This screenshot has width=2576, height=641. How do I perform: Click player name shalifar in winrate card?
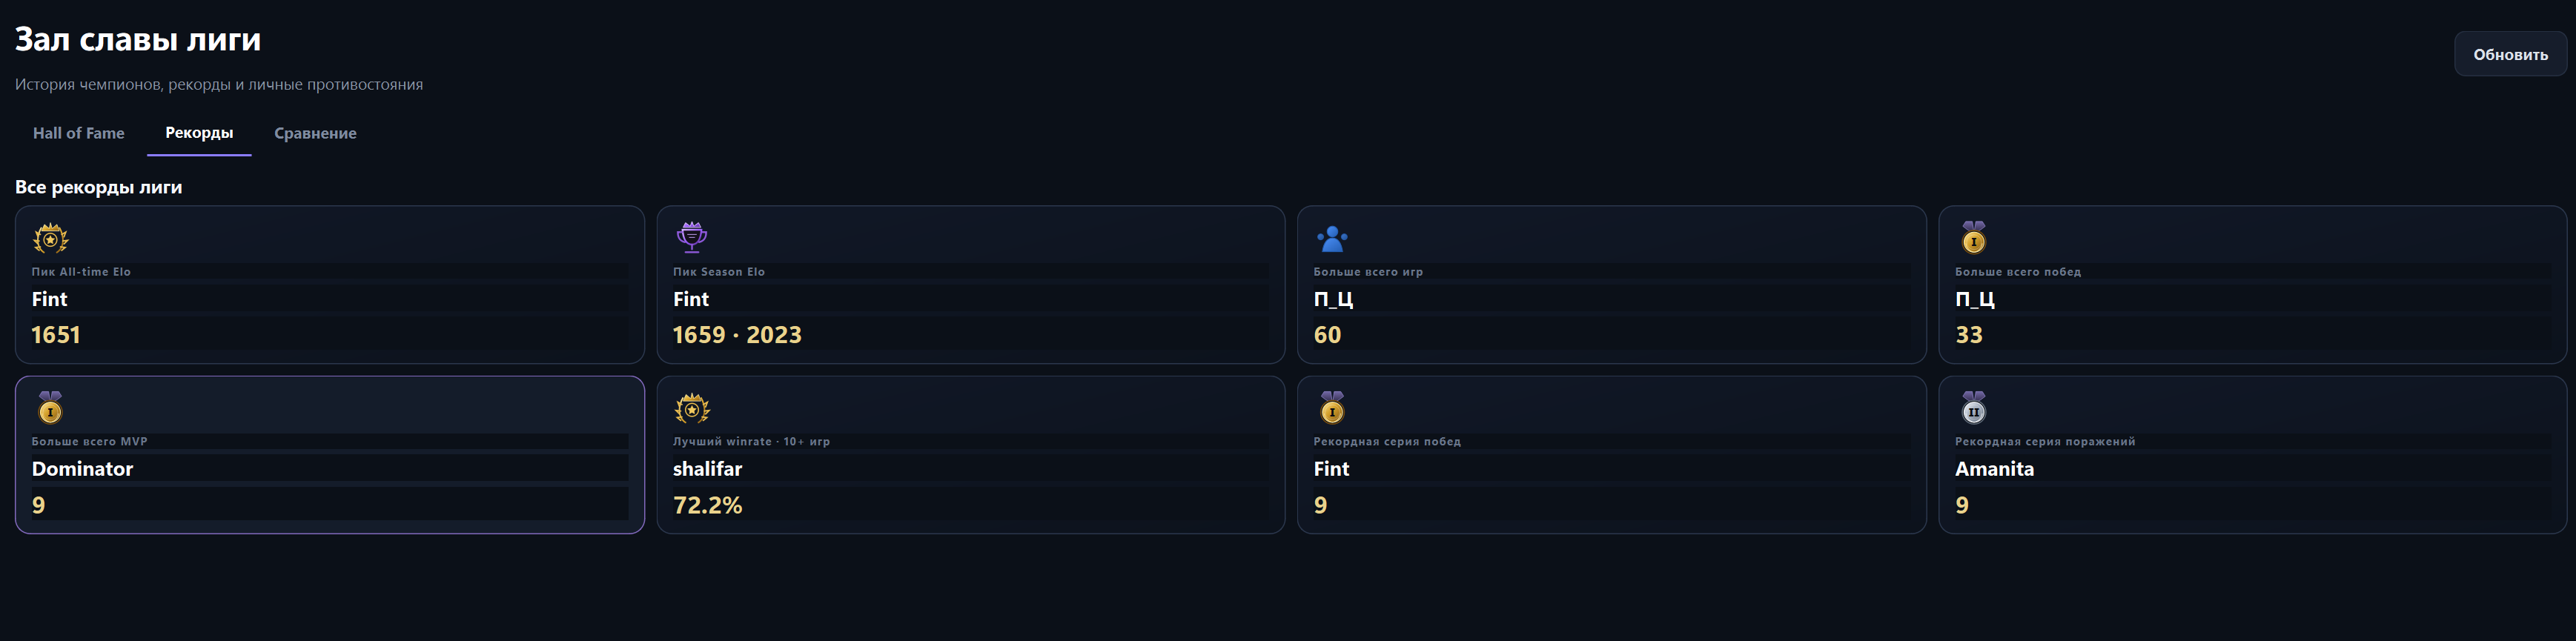click(707, 468)
